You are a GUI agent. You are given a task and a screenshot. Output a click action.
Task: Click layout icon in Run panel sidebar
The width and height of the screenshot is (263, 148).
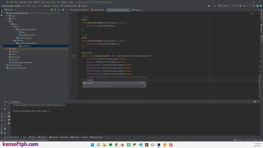(5, 129)
